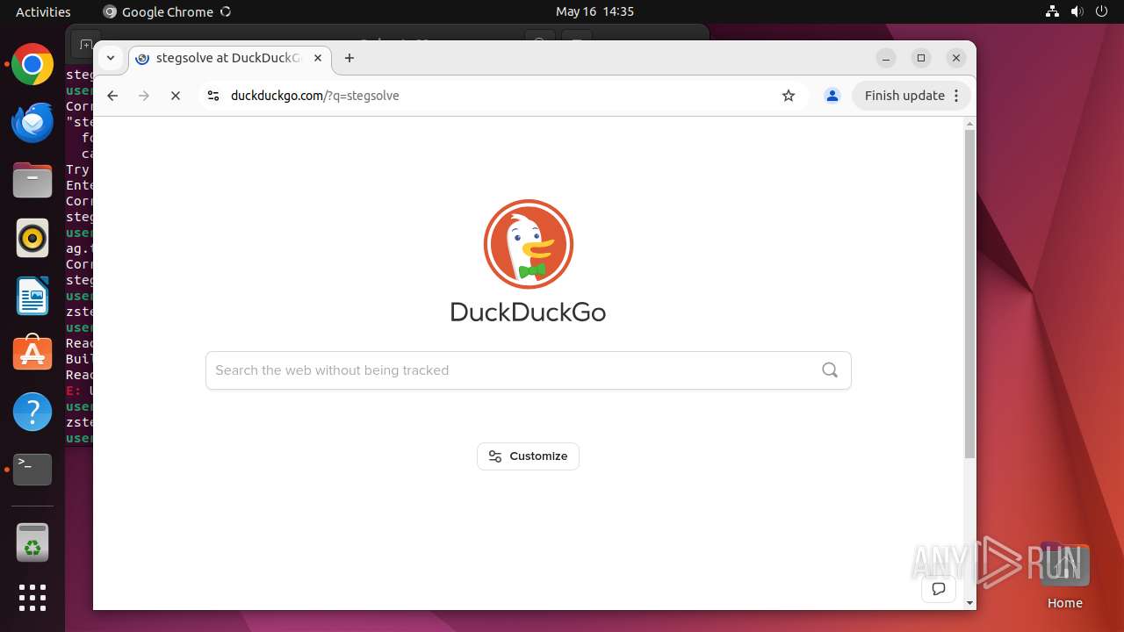The image size is (1124, 632).
Task: Open the Trash dock icon
Action: coord(32,542)
